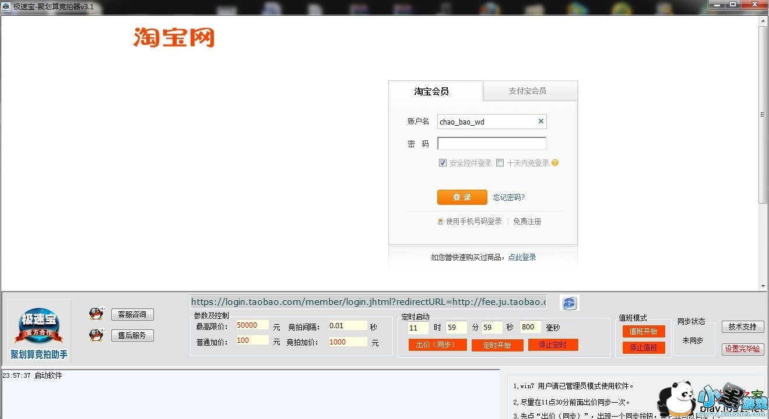
Task: Click the milliseconds field showing 800
Action: click(531, 328)
